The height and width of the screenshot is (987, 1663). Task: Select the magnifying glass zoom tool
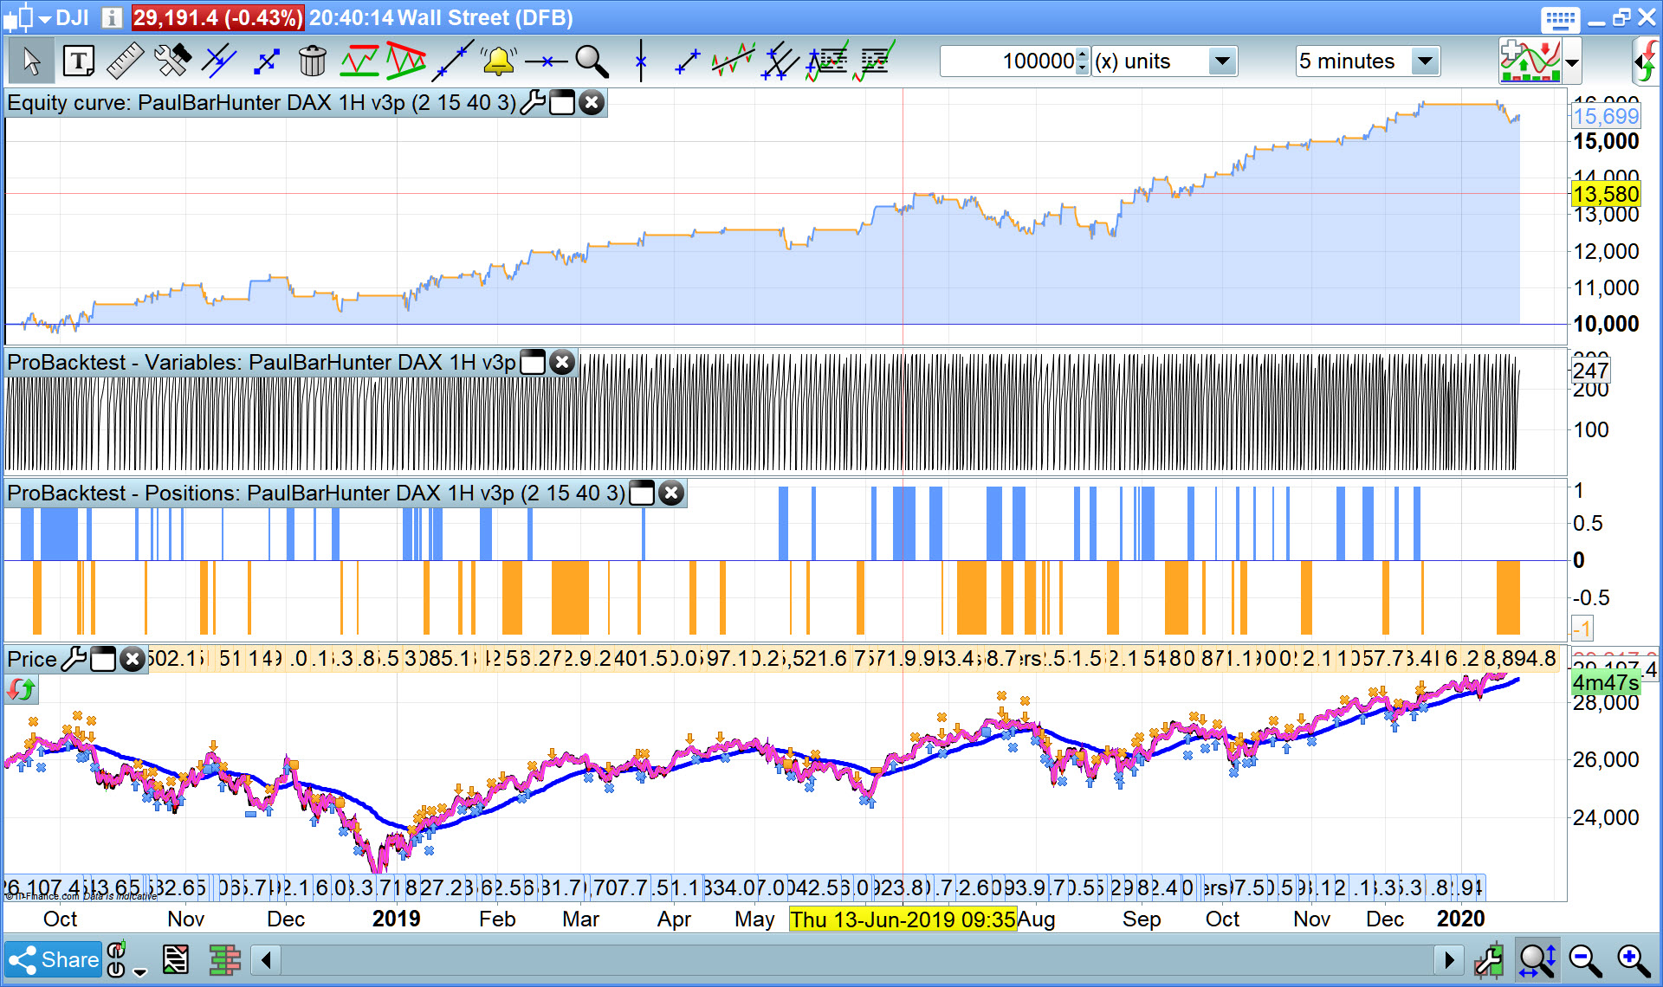(592, 61)
